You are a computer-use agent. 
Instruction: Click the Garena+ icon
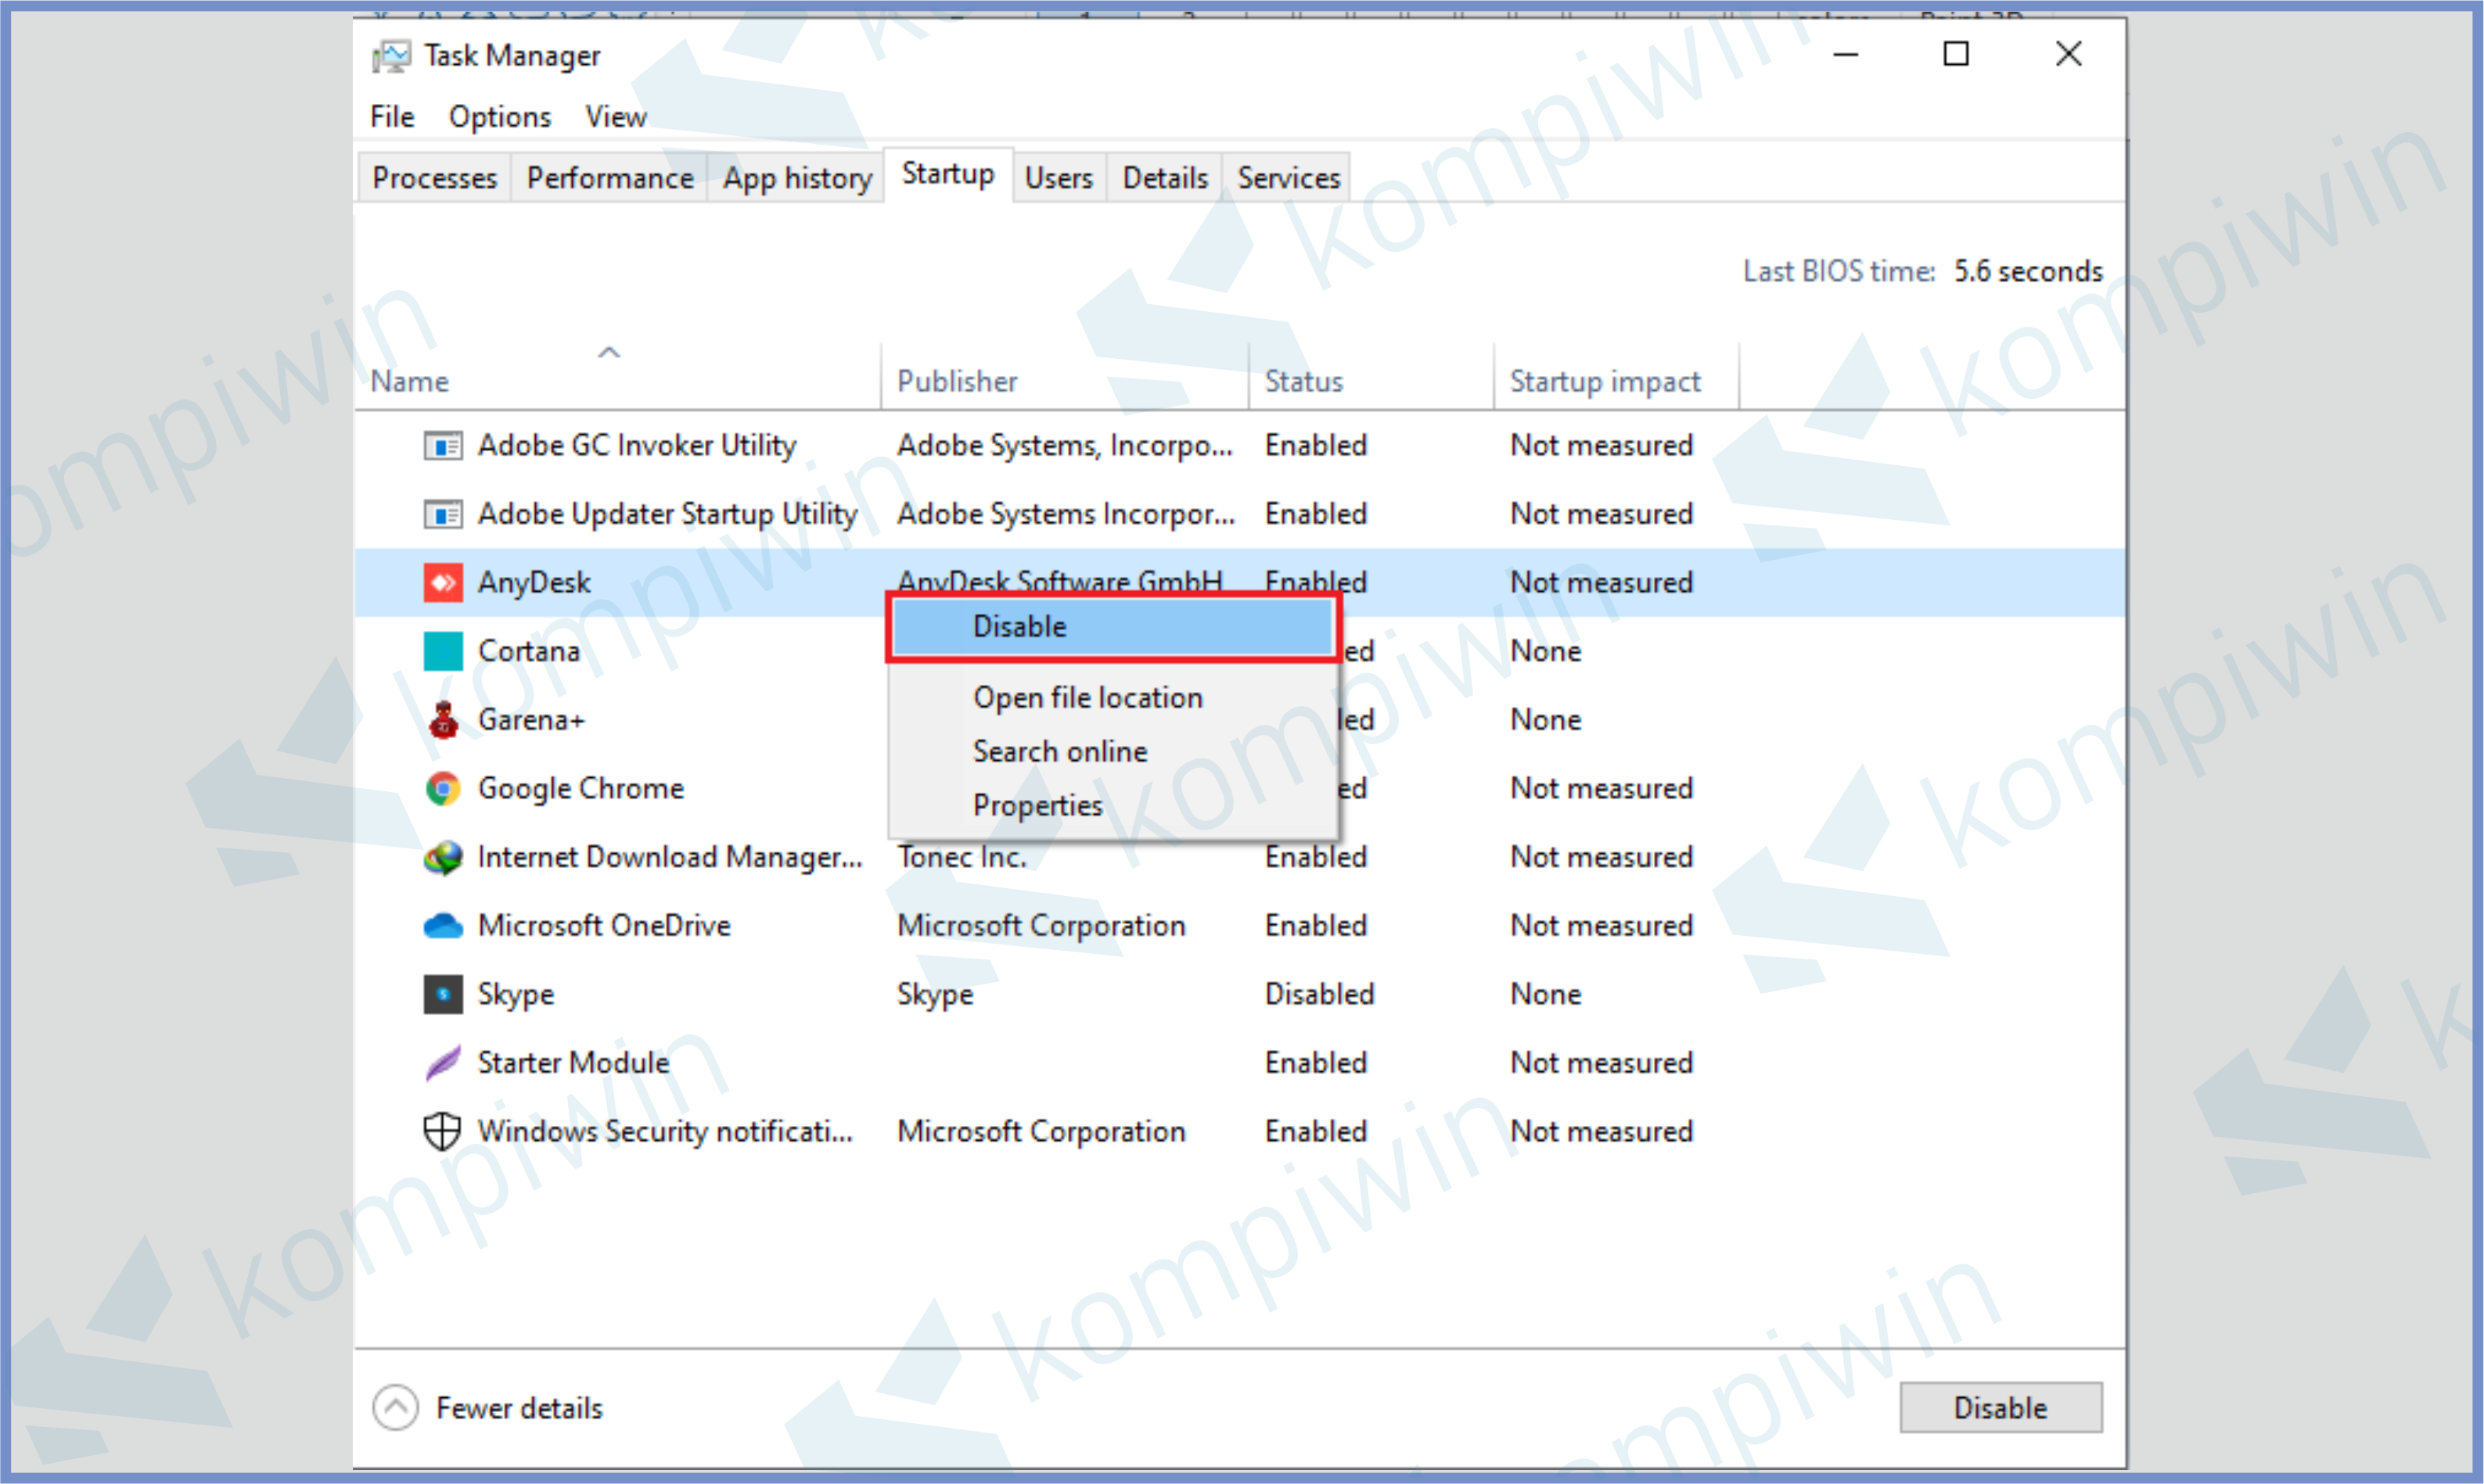[x=442, y=720]
